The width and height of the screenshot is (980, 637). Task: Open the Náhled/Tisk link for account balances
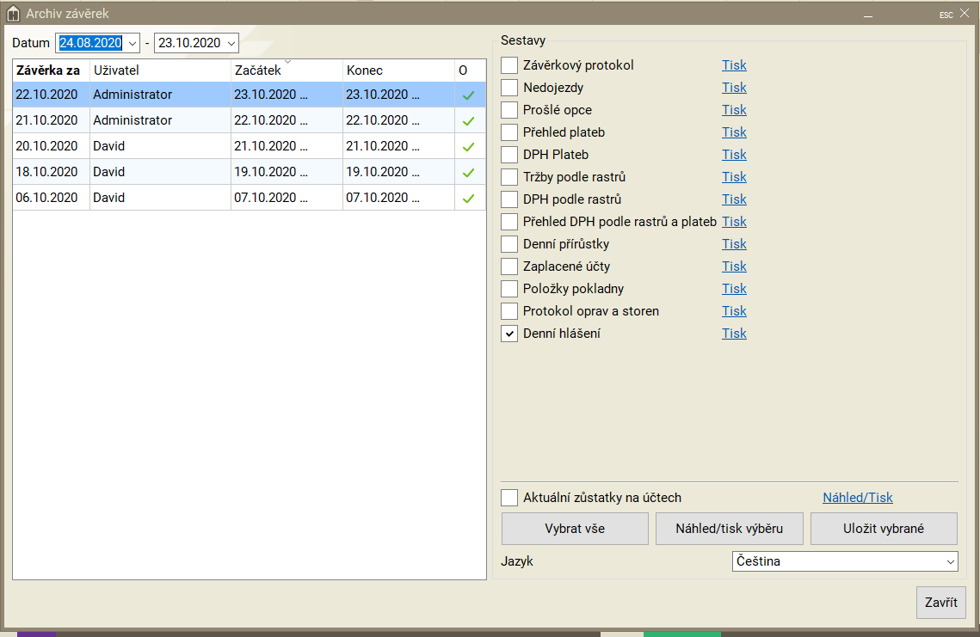pyautogui.click(x=857, y=498)
